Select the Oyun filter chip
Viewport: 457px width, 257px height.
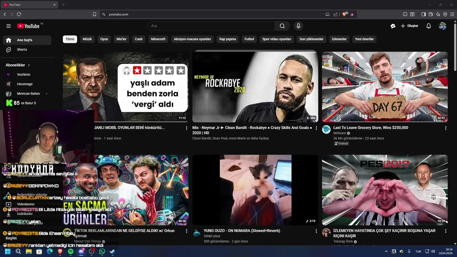[104, 39]
